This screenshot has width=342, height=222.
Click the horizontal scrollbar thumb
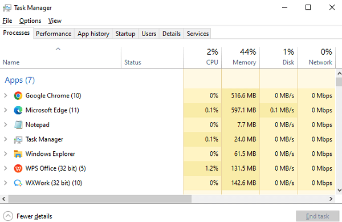pyautogui.click(x=100, y=199)
